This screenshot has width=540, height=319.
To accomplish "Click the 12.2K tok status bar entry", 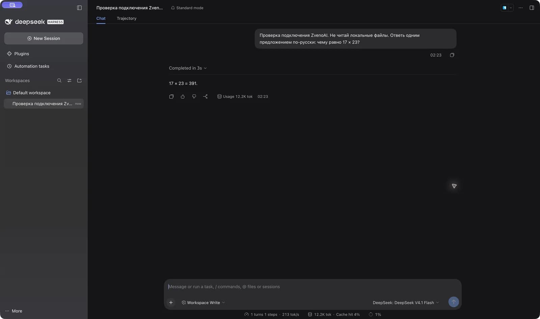I will click(320, 314).
